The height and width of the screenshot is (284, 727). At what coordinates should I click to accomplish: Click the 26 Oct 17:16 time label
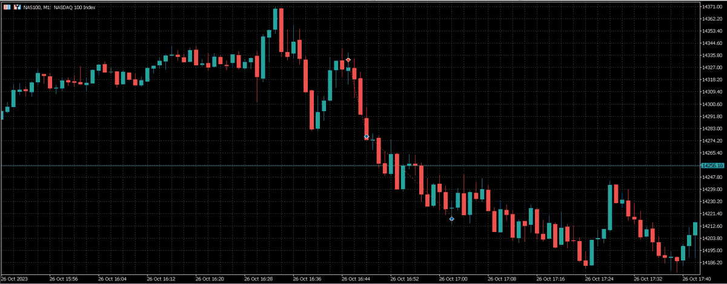point(550,279)
